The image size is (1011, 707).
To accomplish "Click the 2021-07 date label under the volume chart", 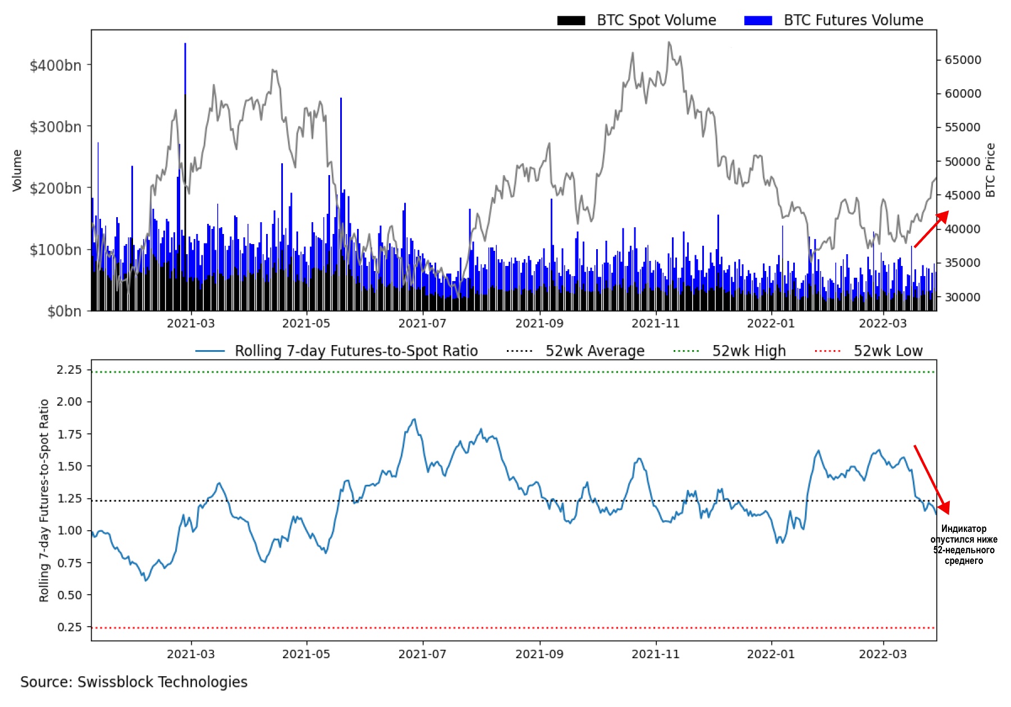I will click(x=422, y=324).
